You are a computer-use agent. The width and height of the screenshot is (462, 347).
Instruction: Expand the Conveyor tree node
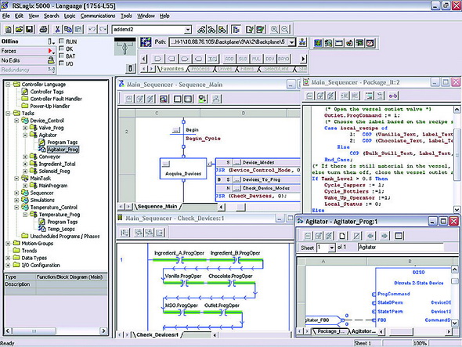click(x=25, y=157)
